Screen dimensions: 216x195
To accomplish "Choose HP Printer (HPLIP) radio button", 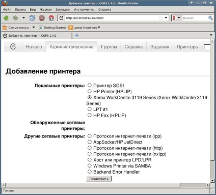I will point(90,91).
